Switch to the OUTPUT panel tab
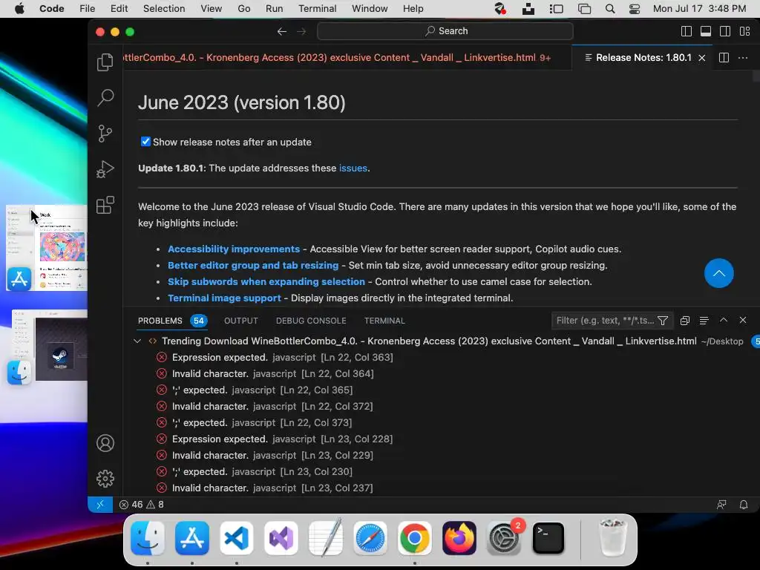760x570 pixels. tap(241, 321)
